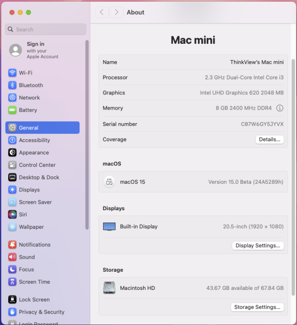Open the Displays sun icon
The image size is (297, 325).
coord(12,190)
